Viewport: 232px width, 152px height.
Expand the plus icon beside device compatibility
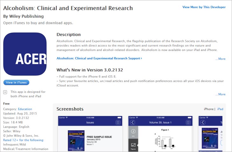coord(5,92)
